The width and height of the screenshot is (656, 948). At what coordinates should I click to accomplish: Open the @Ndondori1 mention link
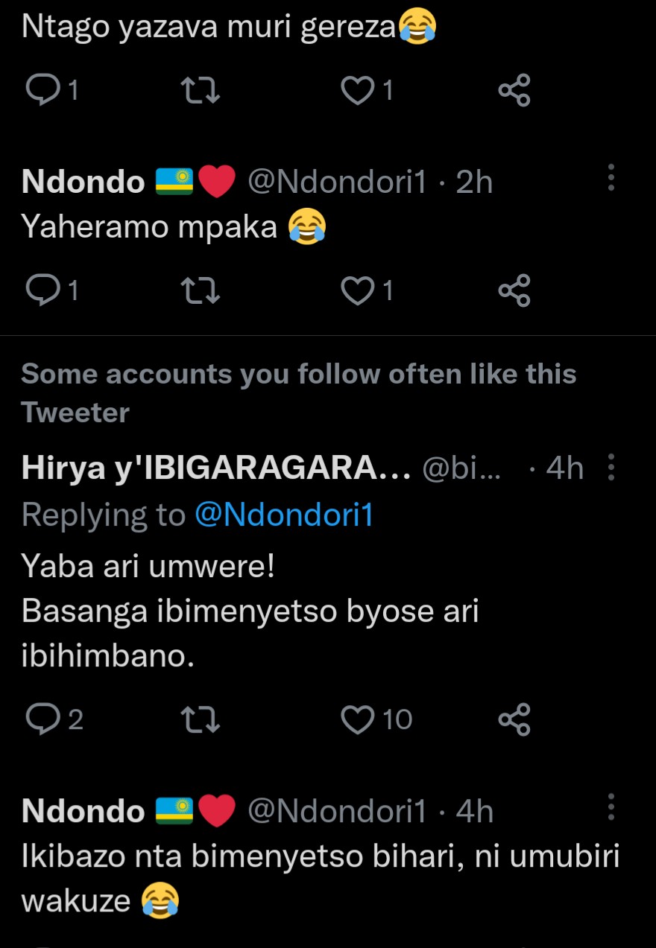[x=283, y=515]
